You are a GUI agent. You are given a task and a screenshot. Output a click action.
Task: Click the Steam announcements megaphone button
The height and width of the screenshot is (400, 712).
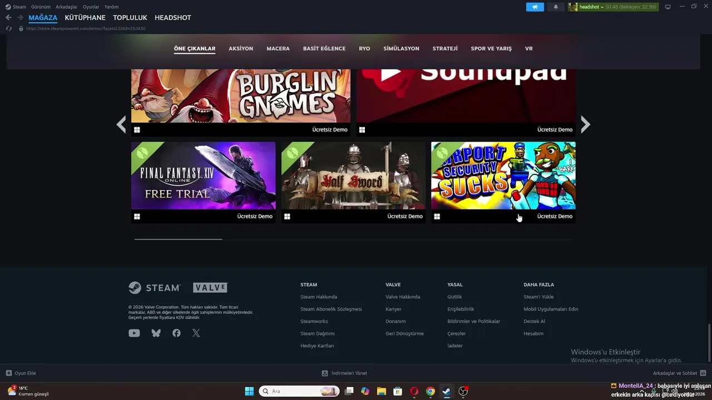click(535, 7)
